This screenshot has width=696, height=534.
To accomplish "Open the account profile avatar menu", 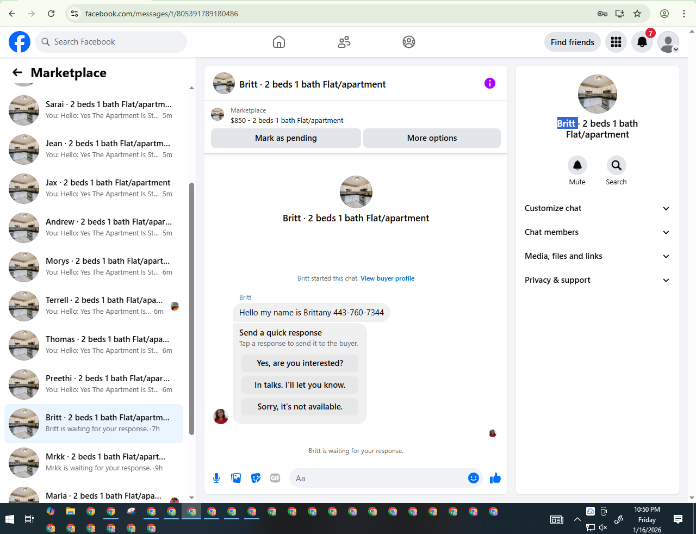I will pos(668,42).
